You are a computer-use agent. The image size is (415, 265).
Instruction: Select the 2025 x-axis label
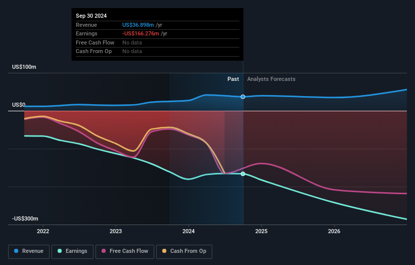click(261, 232)
